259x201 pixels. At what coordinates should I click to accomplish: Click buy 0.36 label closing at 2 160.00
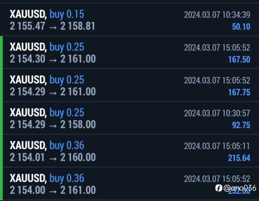(x=67, y=146)
